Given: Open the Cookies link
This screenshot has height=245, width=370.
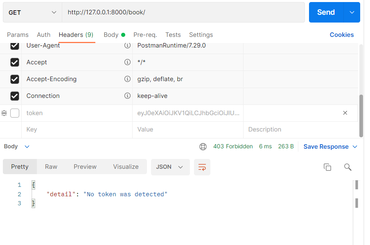Looking at the screenshot, I should point(342,35).
